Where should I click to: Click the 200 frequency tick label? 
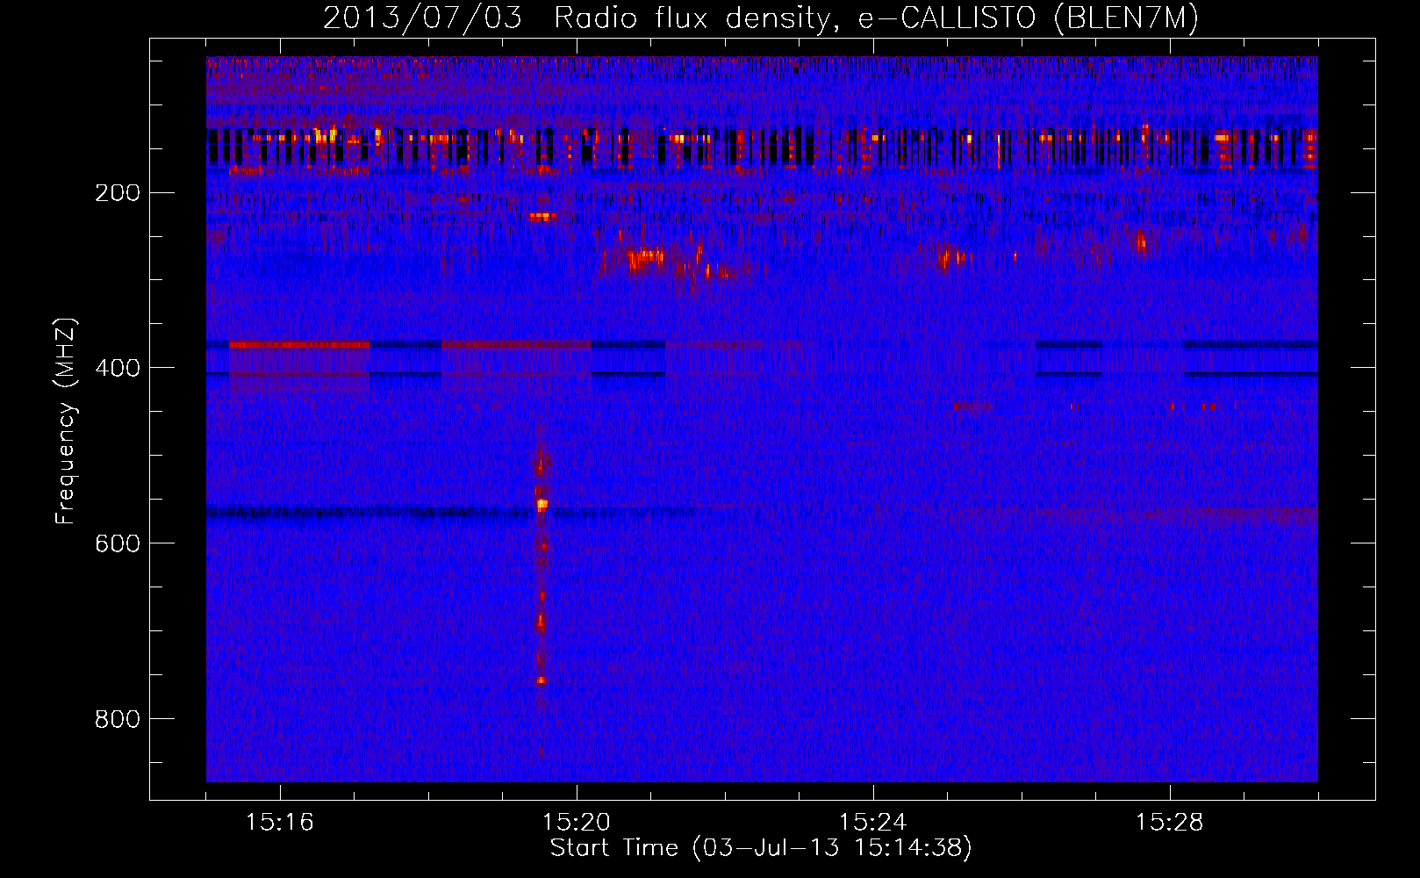pyautogui.click(x=116, y=192)
